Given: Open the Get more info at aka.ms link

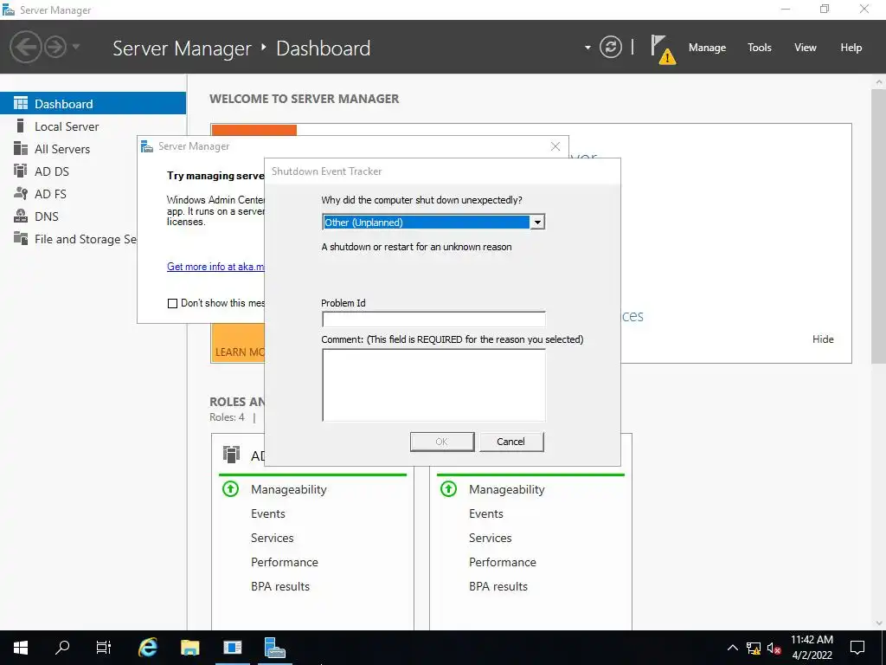Looking at the screenshot, I should 215,267.
